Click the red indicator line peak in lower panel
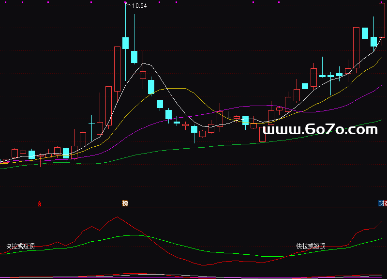Image resolution: width=387 pixels, height=279 pixels. click(x=117, y=217)
